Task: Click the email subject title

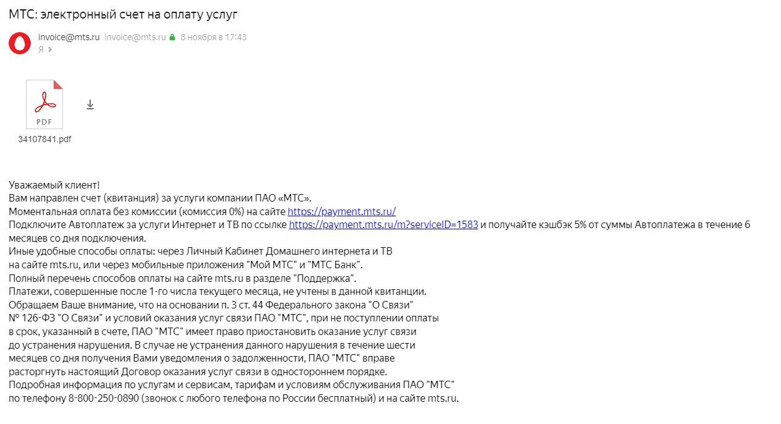Action: tap(123, 14)
